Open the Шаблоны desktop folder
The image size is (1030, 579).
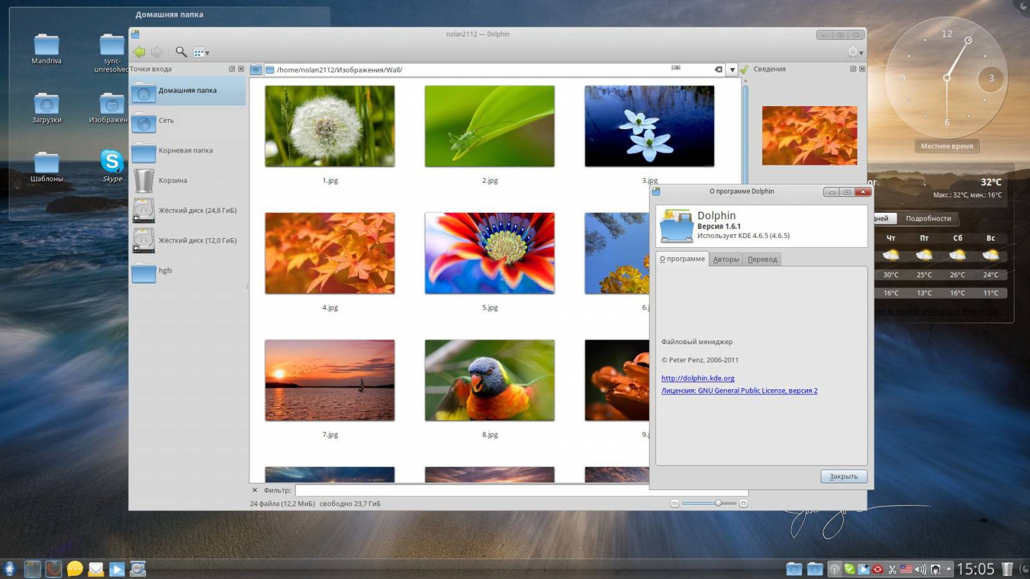tap(46, 167)
